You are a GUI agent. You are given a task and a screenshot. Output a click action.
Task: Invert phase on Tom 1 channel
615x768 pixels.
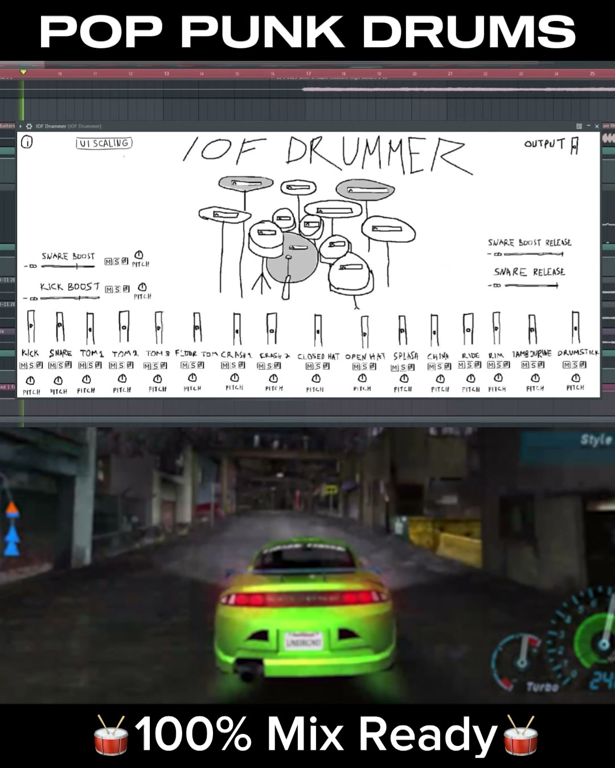(x=98, y=365)
